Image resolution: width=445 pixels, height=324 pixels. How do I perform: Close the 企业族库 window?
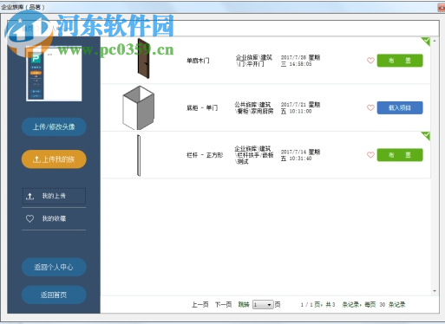coord(442,7)
